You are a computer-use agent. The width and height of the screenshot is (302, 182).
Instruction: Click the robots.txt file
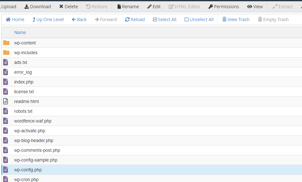23,111
